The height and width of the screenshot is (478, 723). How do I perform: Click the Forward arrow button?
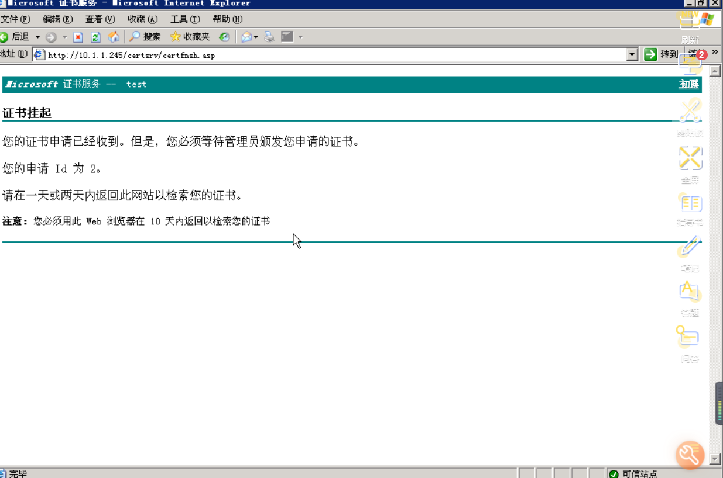[52, 37]
